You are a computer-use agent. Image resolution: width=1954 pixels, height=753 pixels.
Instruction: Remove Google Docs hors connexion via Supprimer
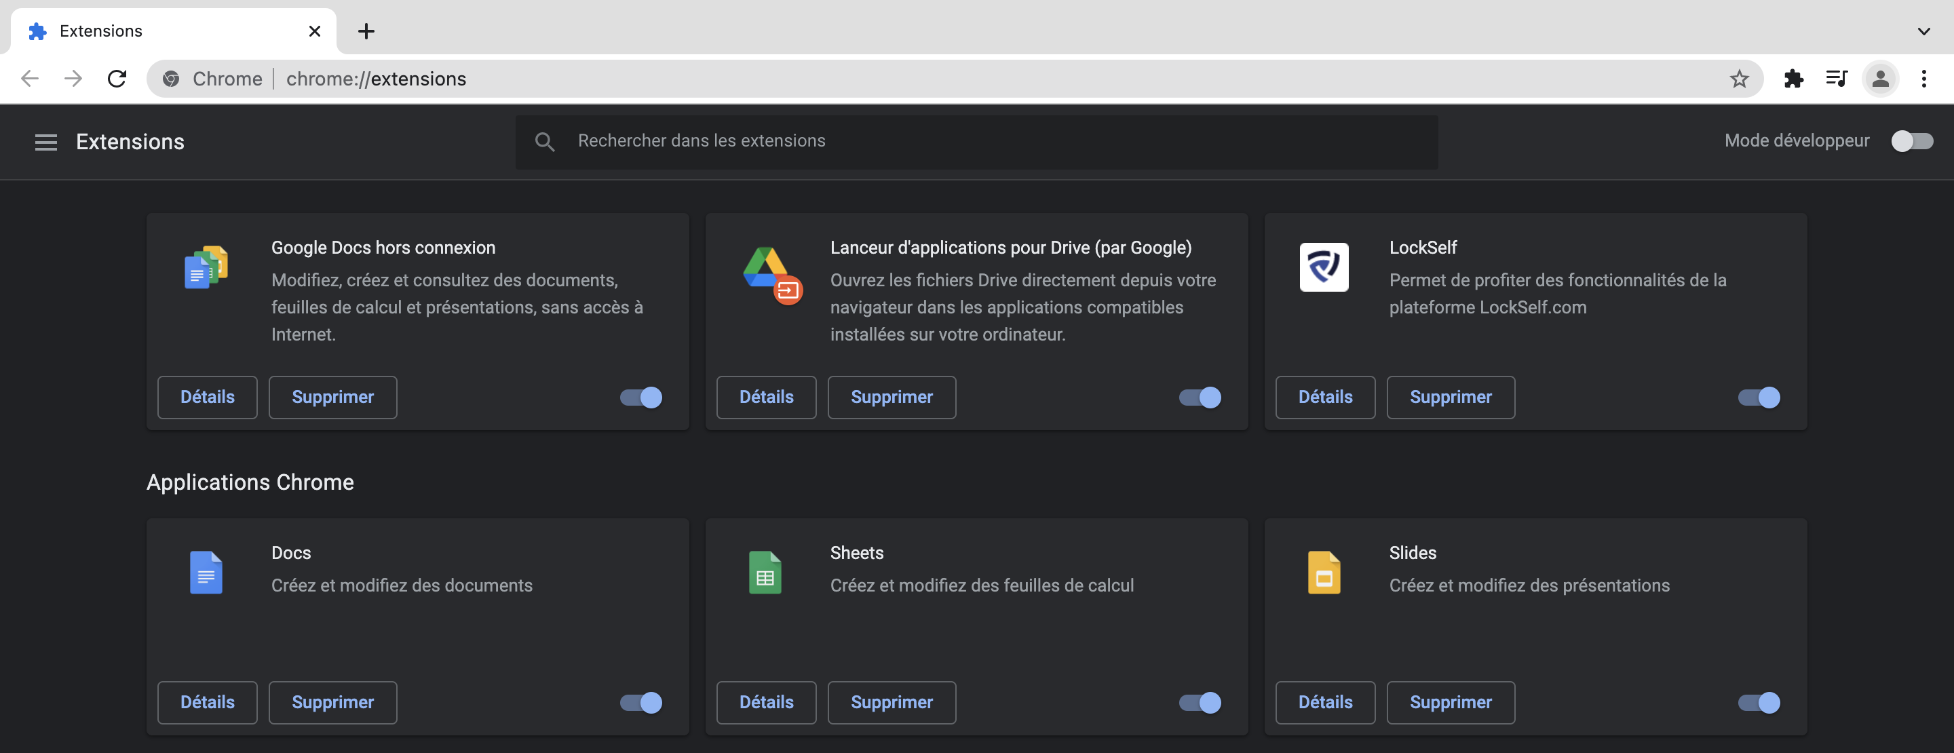tap(332, 398)
